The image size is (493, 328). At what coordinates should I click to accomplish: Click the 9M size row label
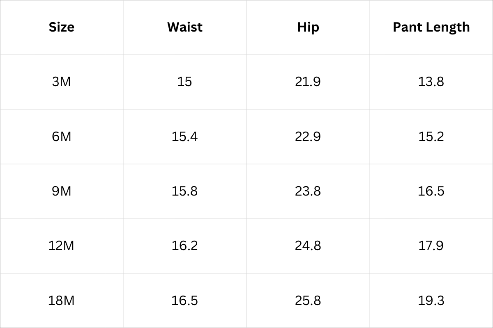tap(62, 191)
